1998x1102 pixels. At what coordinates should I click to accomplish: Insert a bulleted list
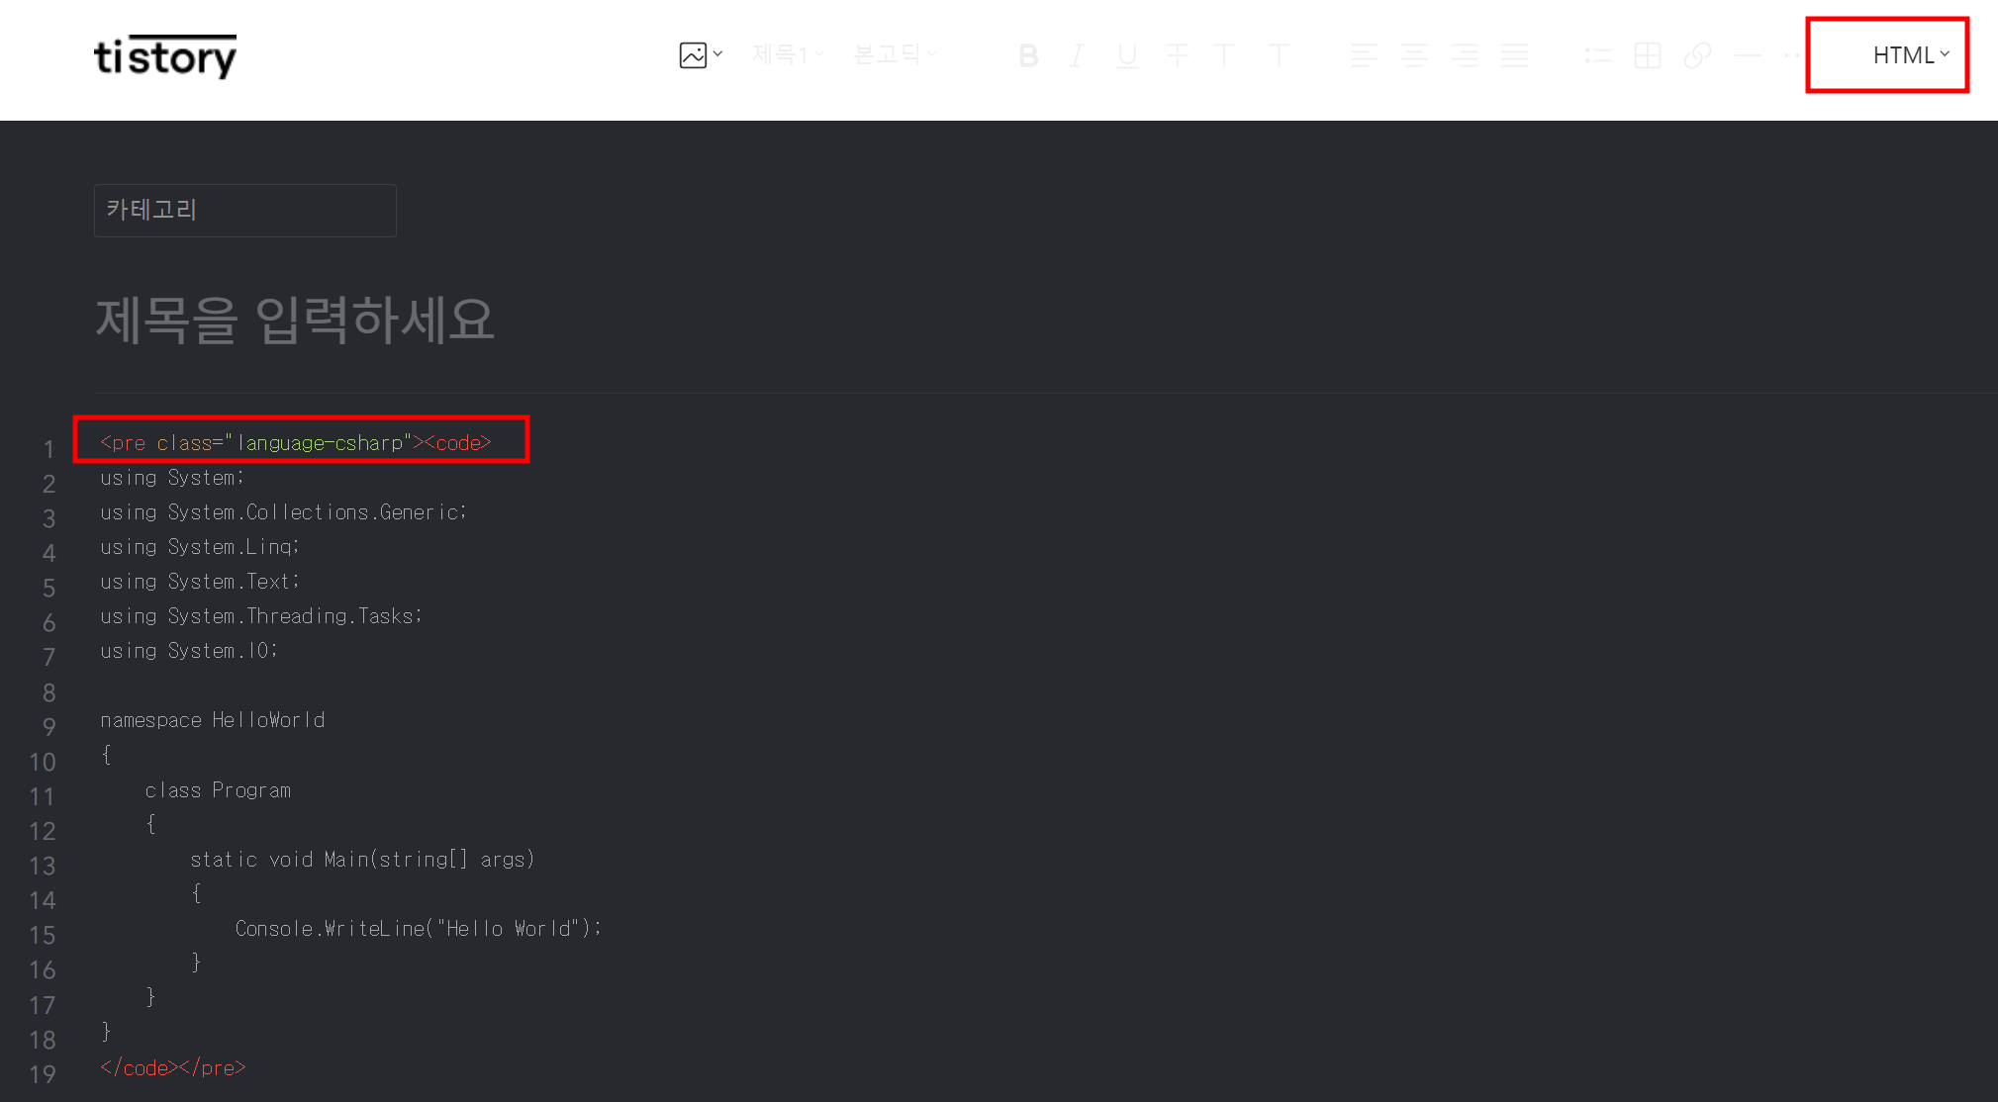pos(1597,55)
